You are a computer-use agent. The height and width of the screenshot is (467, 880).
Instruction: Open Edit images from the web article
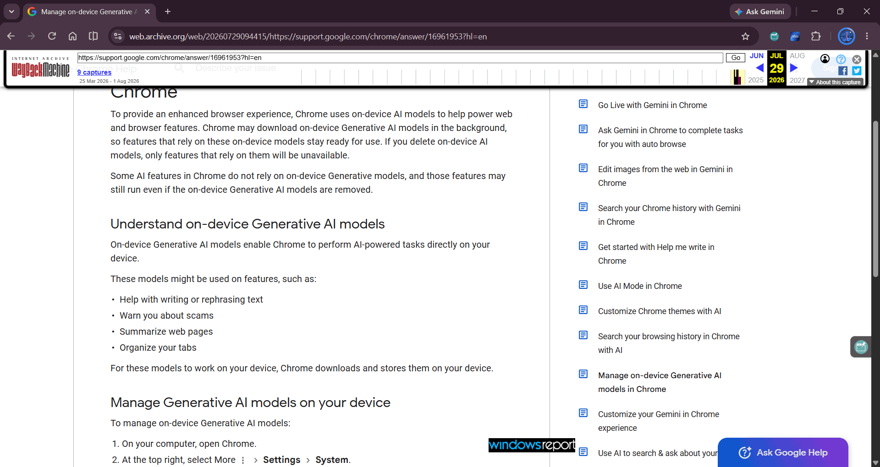point(665,176)
